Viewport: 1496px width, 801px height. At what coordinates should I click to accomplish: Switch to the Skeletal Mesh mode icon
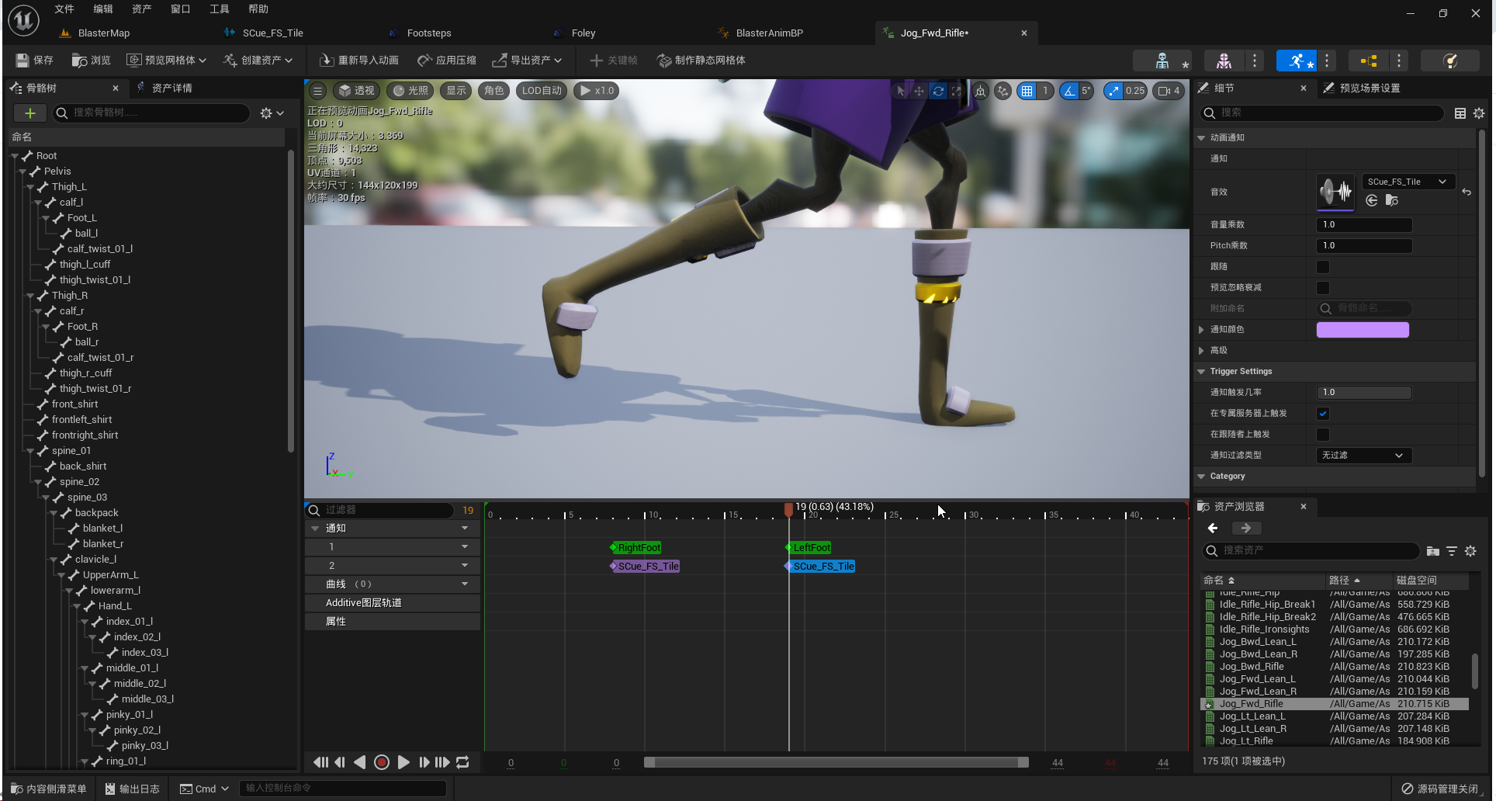click(x=1224, y=61)
